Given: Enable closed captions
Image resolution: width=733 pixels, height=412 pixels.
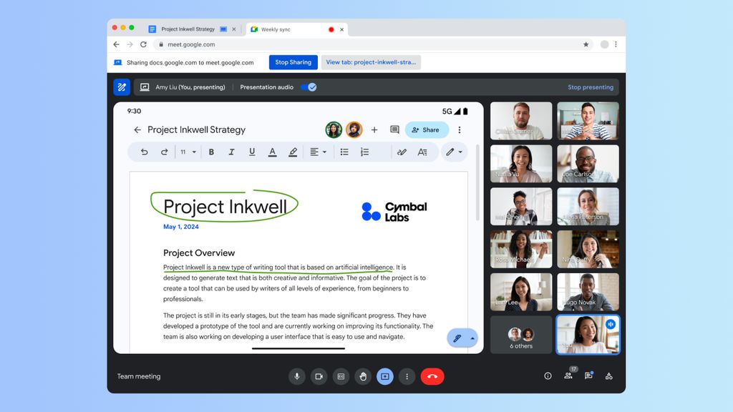Looking at the screenshot, I should 341,376.
